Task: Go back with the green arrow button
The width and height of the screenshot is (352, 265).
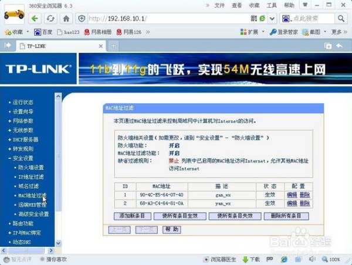Action: (35, 19)
